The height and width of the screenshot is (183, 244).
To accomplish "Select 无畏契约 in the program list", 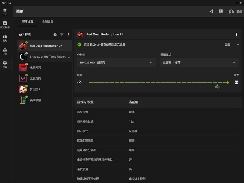I will [45, 78].
